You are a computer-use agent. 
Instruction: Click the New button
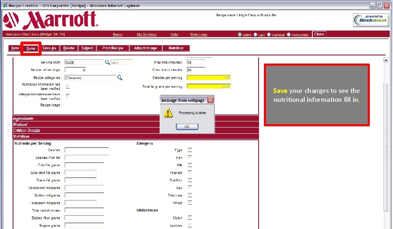[15, 48]
